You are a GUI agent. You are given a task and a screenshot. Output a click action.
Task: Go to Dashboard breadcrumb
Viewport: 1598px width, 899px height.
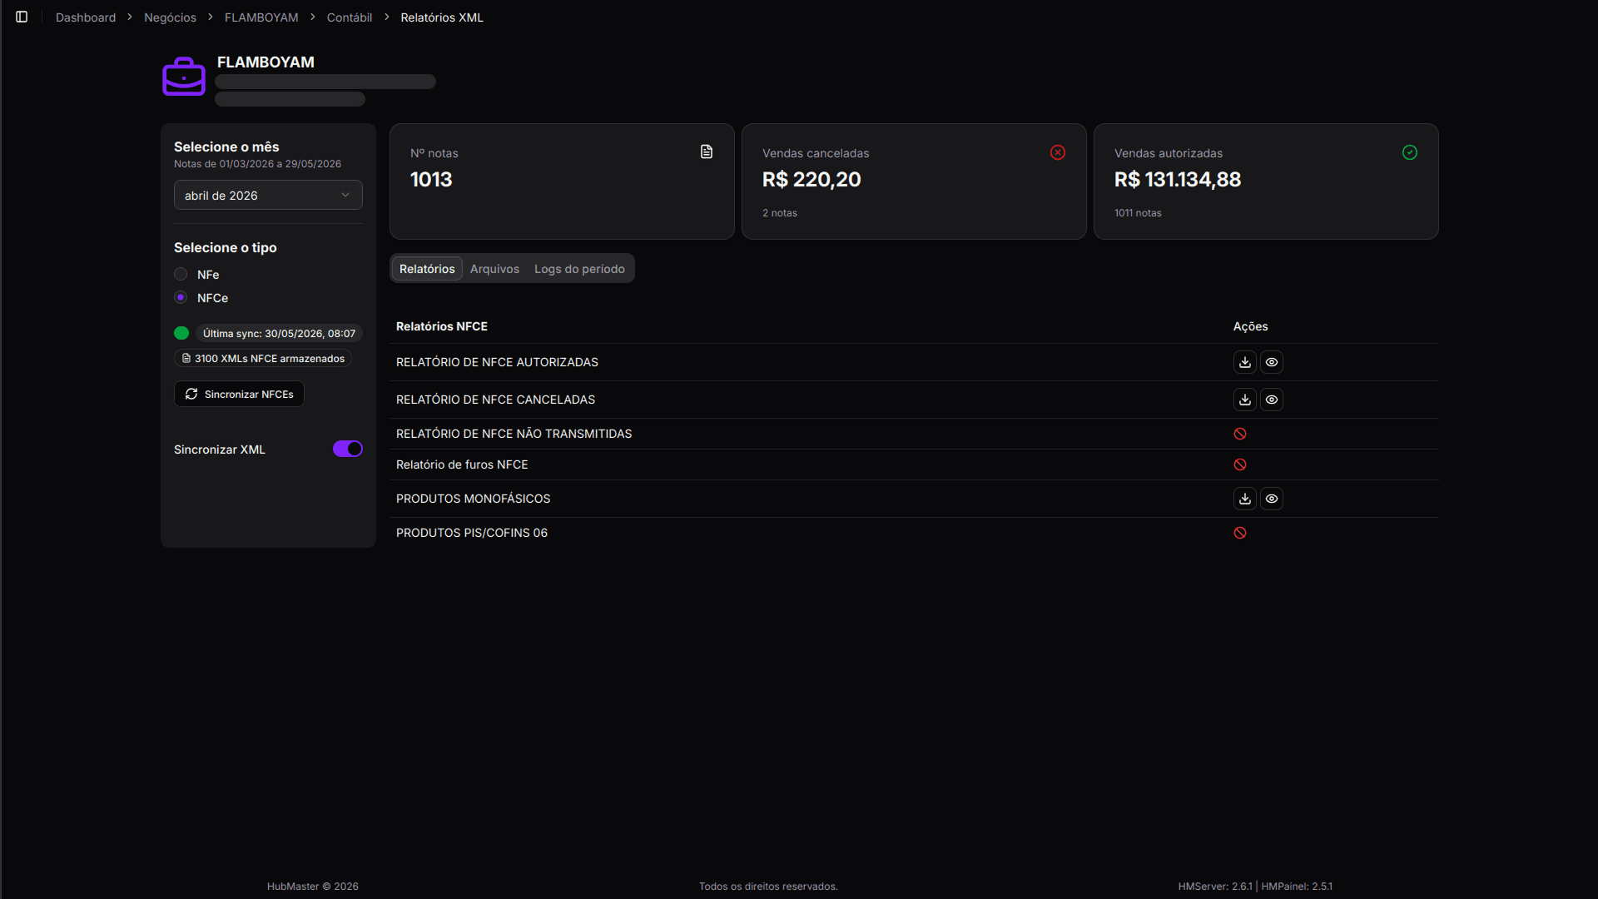[x=86, y=17]
